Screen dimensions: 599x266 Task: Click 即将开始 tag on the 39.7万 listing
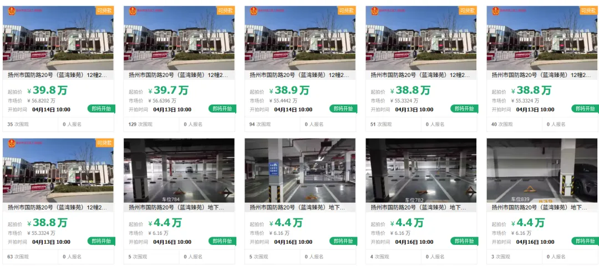tap(222, 109)
